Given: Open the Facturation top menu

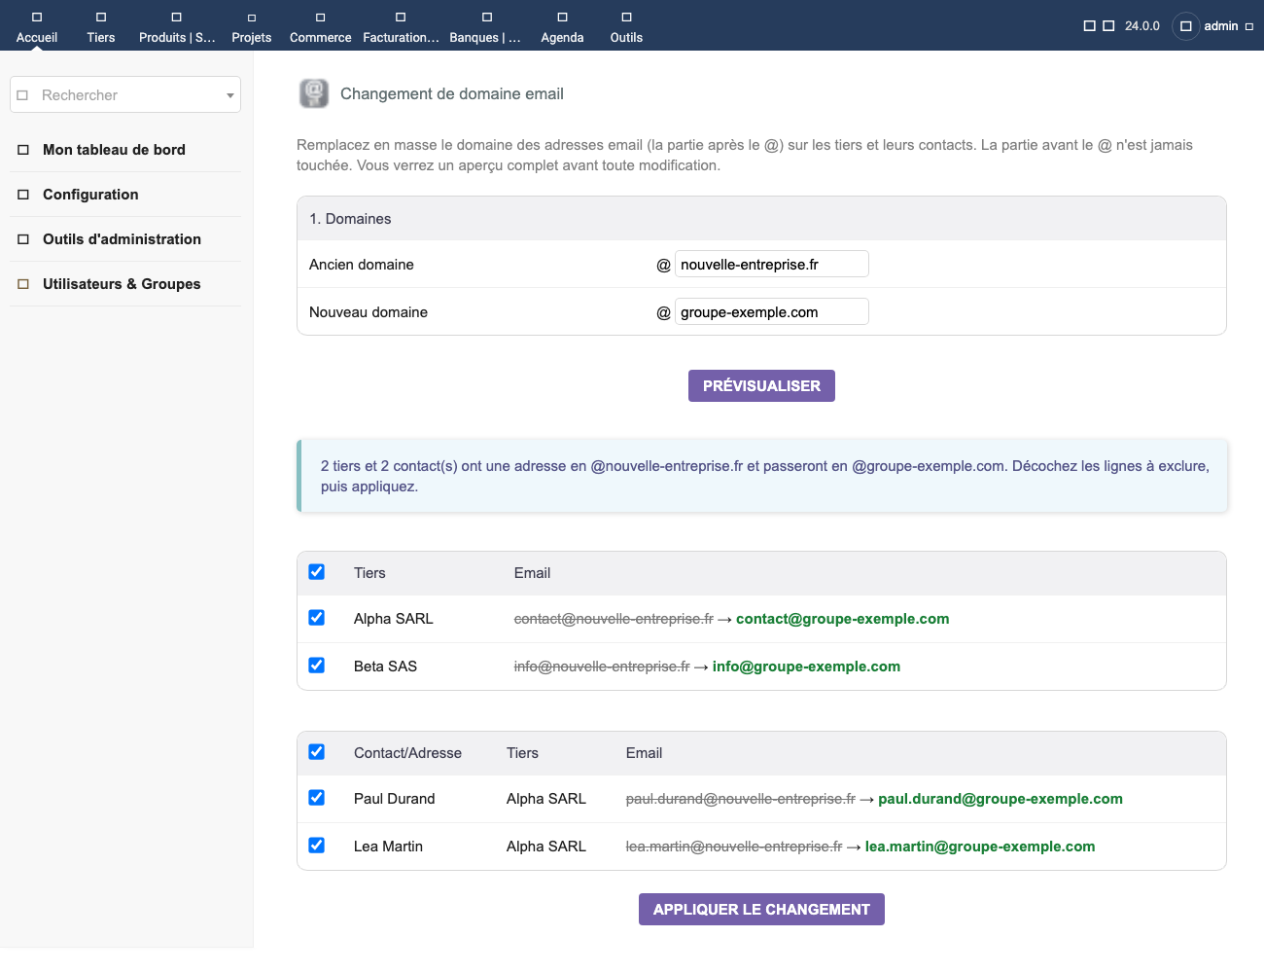Looking at the screenshot, I should [x=401, y=26].
